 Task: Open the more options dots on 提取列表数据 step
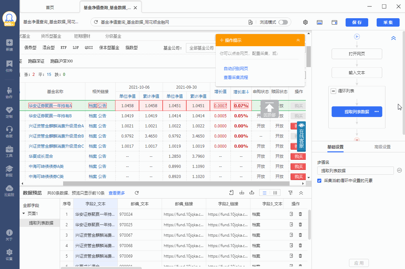tap(377, 112)
